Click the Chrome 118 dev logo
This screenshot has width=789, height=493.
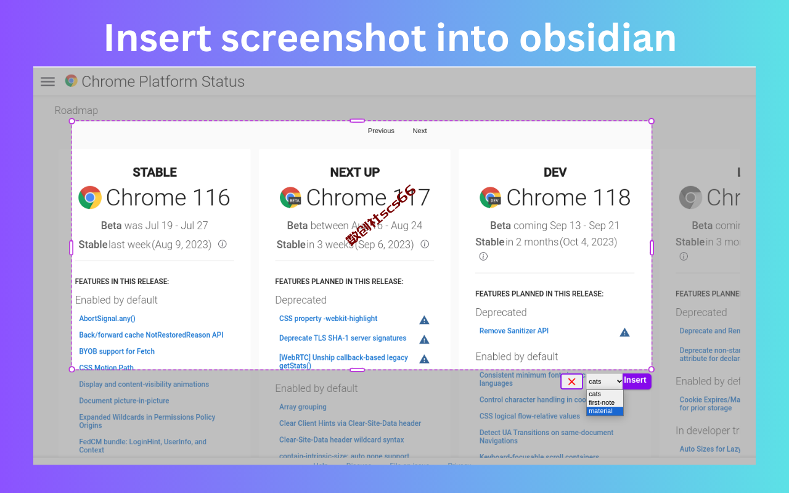click(x=491, y=197)
